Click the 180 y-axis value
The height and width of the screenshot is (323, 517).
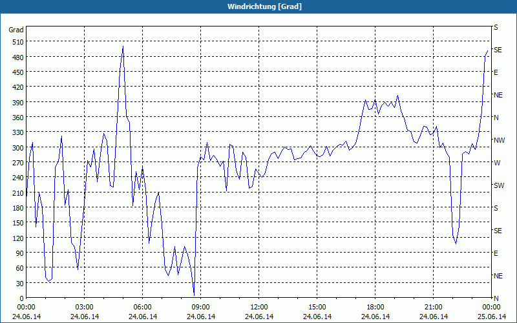[18, 207]
